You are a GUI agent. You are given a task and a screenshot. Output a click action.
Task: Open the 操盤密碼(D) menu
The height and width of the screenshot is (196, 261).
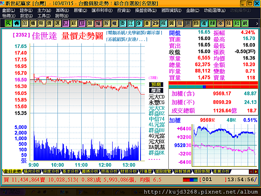coord(146,10)
